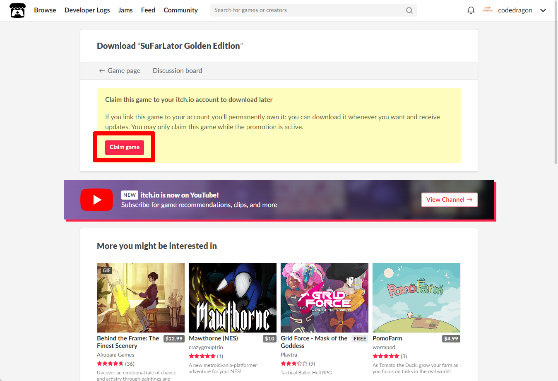Screen dimensions: 558x381
Task: Click the codedragon avatar image
Action: coord(488,10)
